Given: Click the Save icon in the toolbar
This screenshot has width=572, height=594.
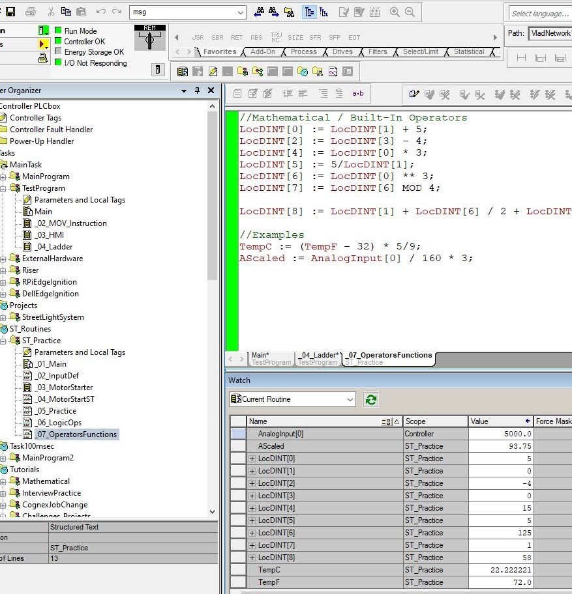Looking at the screenshot, I should click(x=10, y=12).
